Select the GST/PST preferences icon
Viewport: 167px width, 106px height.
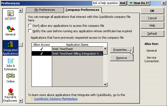point(10,13)
